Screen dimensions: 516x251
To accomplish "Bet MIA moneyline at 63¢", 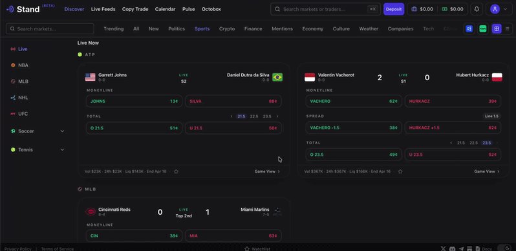I will (x=233, y=236).
